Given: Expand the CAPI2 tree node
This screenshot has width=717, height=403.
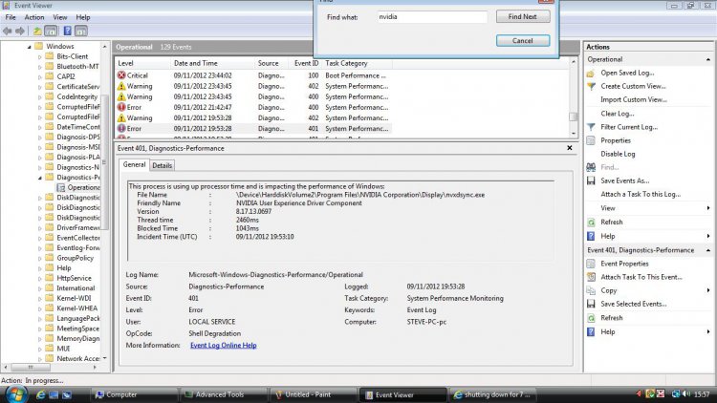Looking at the screenshot, I should (40, 76).
